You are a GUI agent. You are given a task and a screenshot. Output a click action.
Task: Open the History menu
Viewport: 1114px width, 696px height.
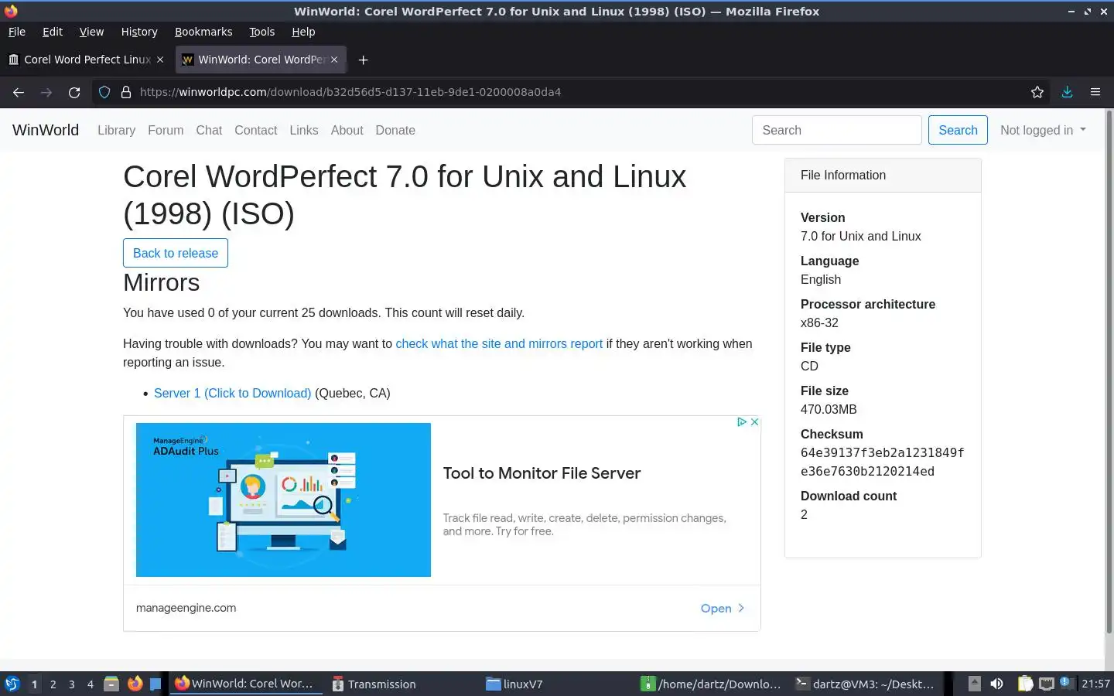point(139,32)
